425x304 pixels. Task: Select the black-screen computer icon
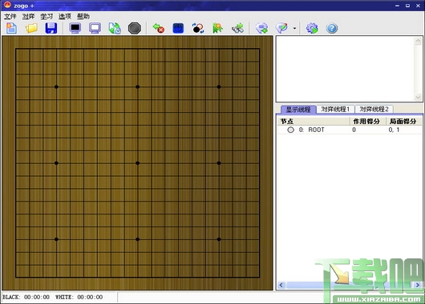point(75,28)
